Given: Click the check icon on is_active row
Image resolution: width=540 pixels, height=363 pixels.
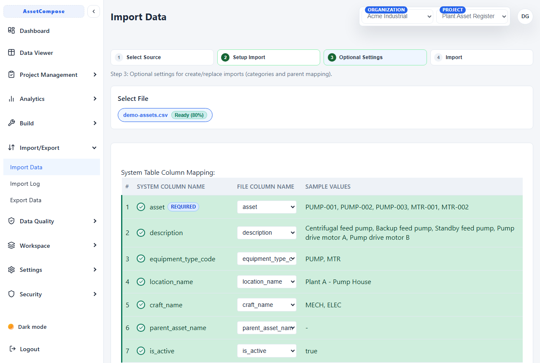Looking at the screenshot, I should [x=141, y=351].
